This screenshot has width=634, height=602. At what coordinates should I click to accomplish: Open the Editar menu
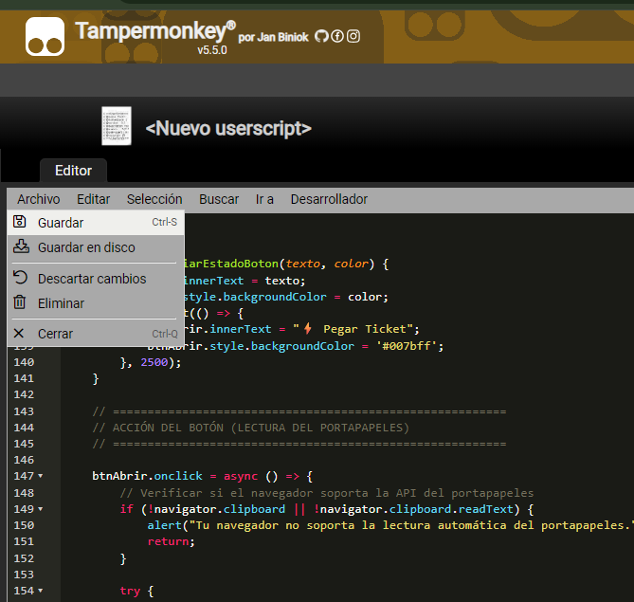pyautogui.click(x=94, y=199)
